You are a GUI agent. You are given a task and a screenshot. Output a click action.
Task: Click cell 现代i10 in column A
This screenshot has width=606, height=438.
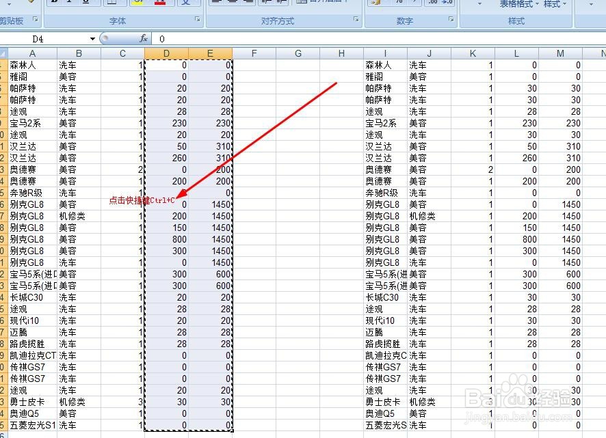pos(32,320)
